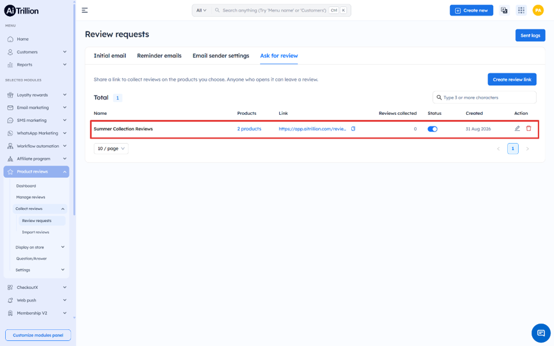Open the apps grid icon
Viewport: 554px width, 346px height.
(521, 10)
